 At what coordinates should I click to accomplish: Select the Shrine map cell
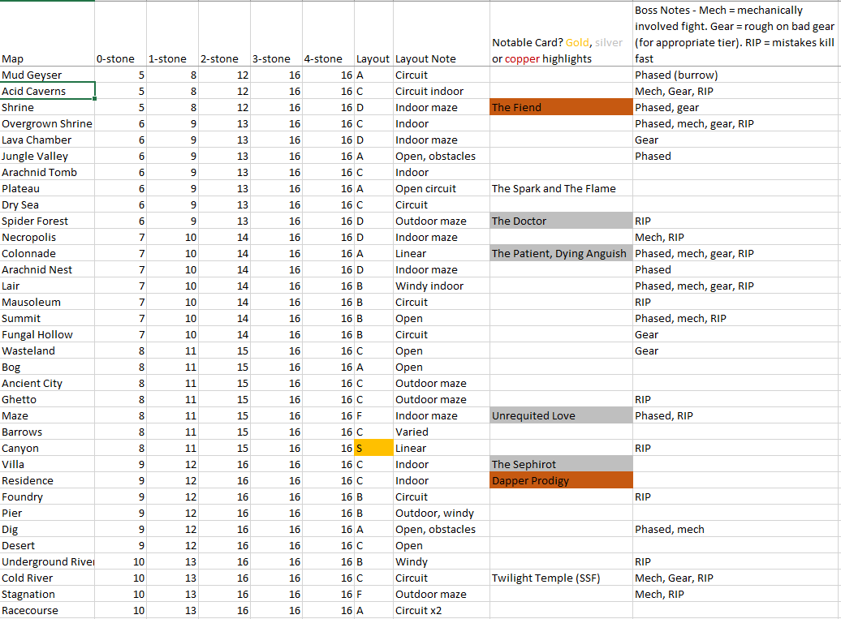tap(47, 107)
